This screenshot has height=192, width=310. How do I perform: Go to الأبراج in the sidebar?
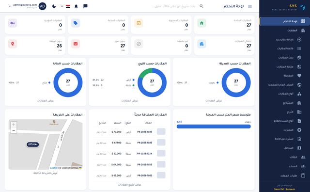[285, 112]
